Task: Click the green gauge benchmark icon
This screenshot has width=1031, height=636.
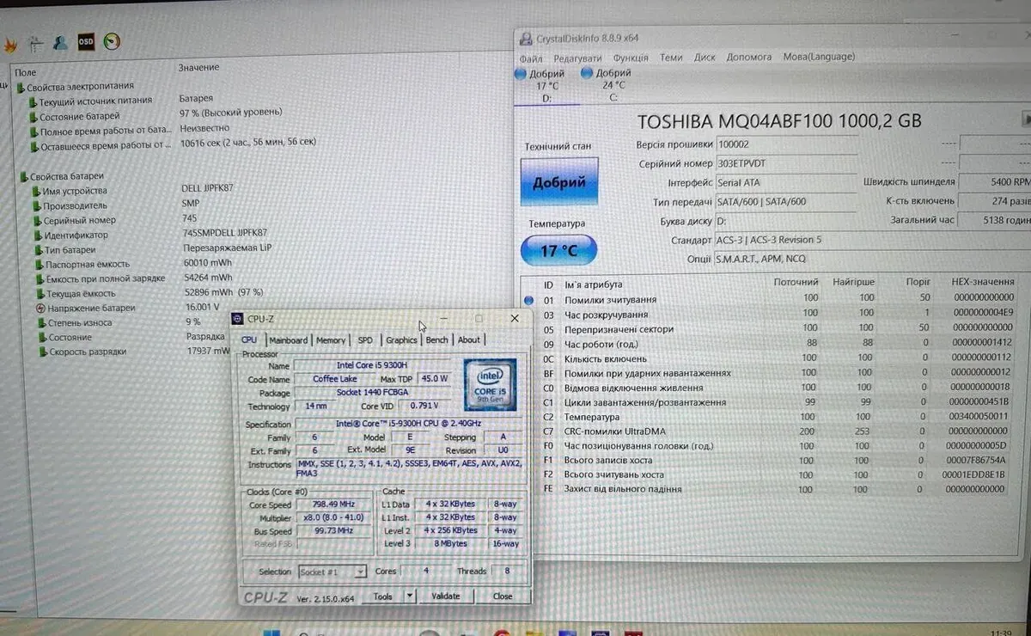Action: pyautogui.click(x=112, y=41)
